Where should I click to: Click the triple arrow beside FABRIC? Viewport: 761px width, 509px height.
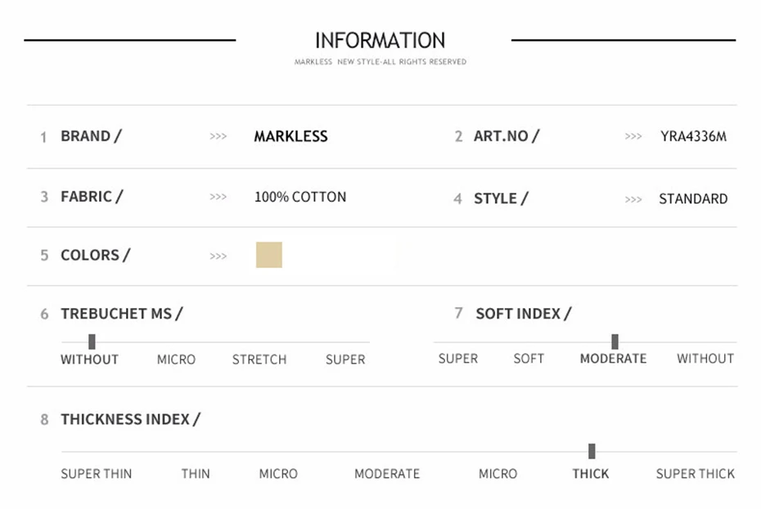[218, 197]
